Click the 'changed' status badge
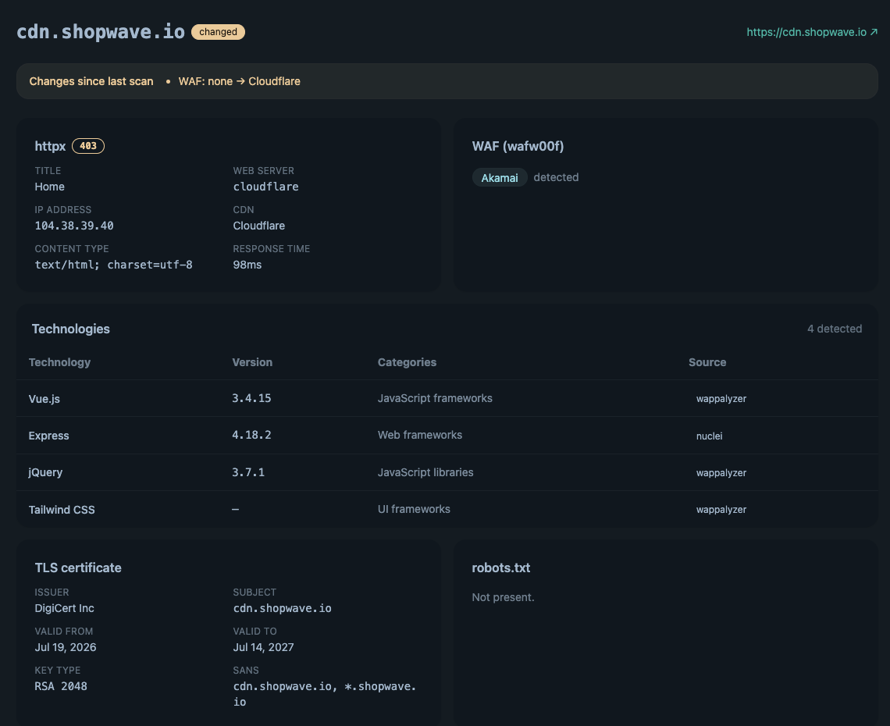This screenshot has width=890, height=726. tap(218, 32)
